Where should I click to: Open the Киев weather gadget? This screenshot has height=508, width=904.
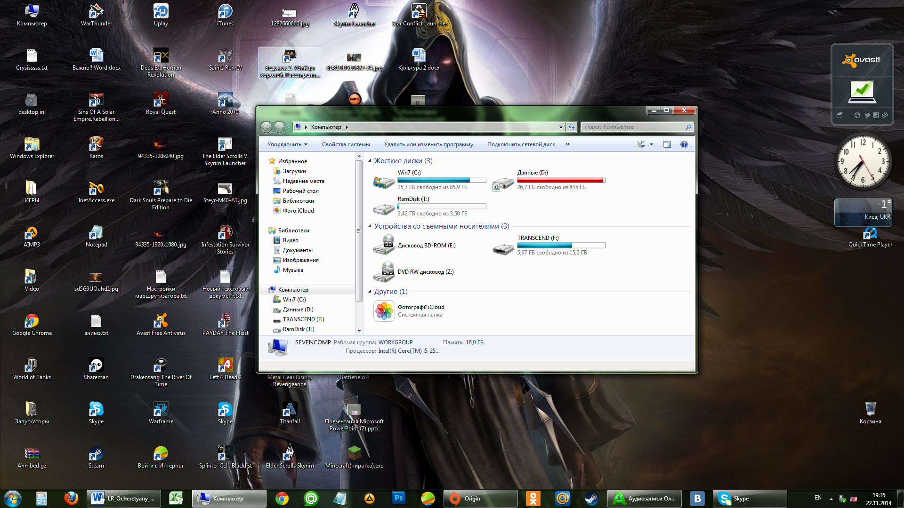(x=863, y=212)
